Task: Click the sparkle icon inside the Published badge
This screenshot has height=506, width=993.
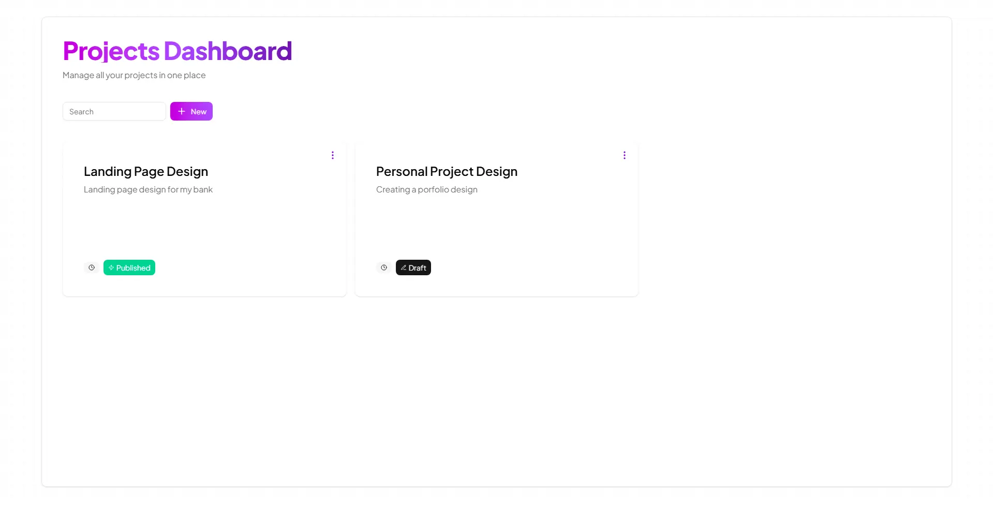Action: (x=111, y=267)
